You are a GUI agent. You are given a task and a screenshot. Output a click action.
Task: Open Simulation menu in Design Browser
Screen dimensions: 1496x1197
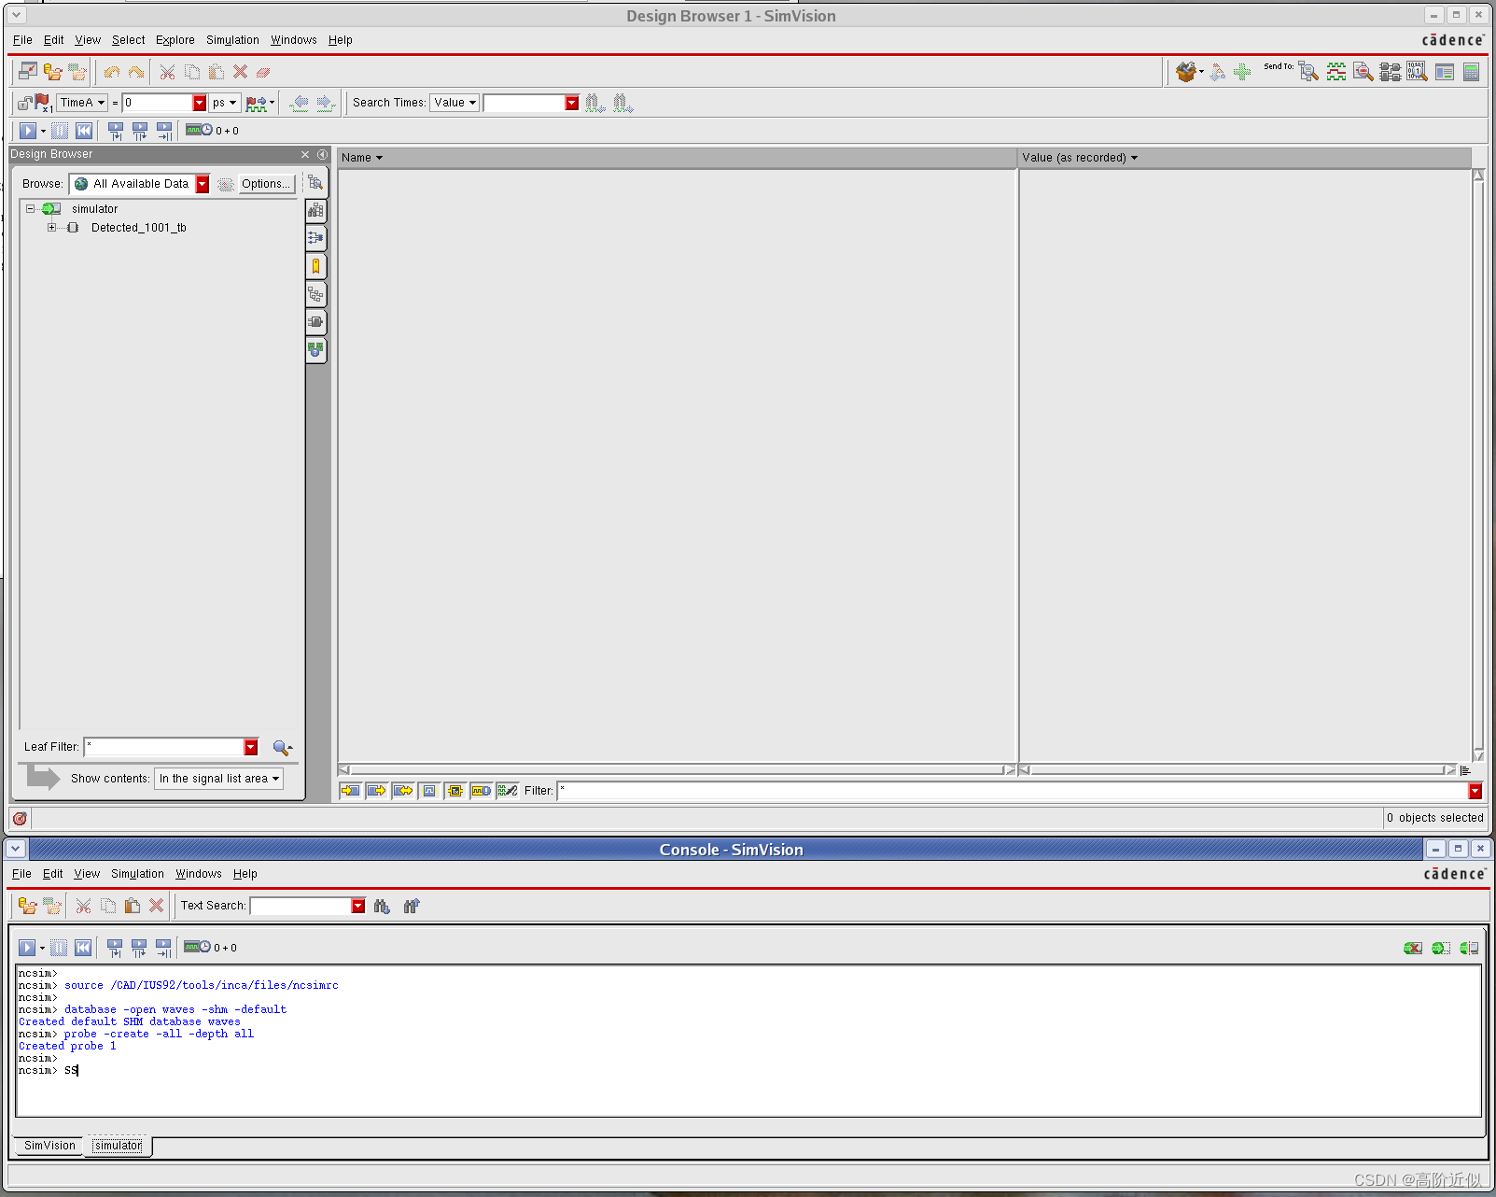tap(232, 40)
